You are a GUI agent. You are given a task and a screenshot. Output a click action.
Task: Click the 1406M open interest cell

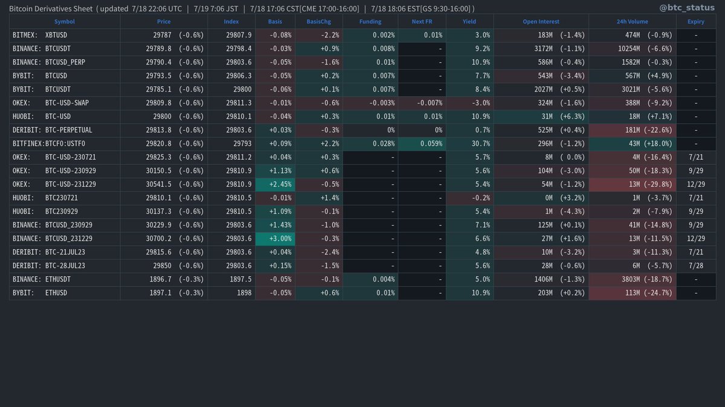pyautogui.click(x=541, y=279)
